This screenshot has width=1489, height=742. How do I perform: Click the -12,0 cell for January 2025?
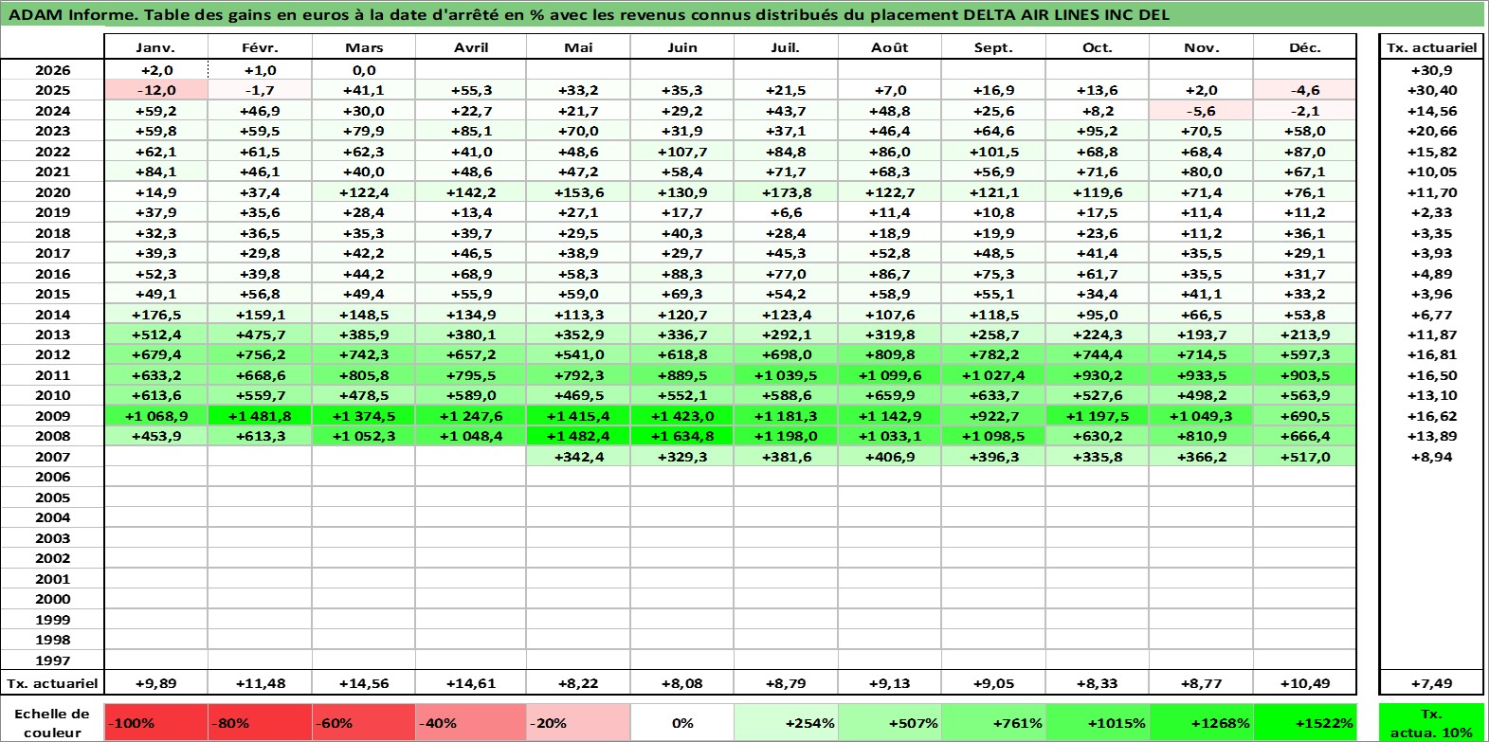[x=155, y=90]
